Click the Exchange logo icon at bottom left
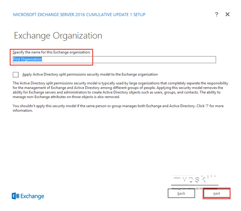 click(x=15, y=196)
